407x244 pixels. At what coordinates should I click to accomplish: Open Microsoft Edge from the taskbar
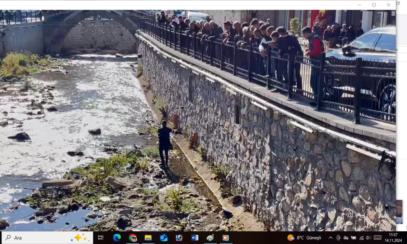click(117, 238)
